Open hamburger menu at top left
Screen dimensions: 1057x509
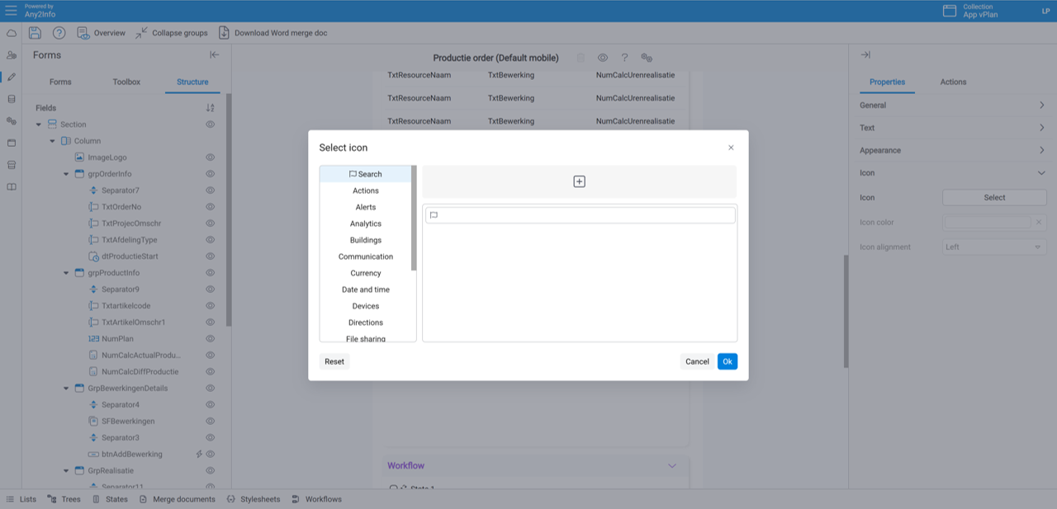(11, 10)
